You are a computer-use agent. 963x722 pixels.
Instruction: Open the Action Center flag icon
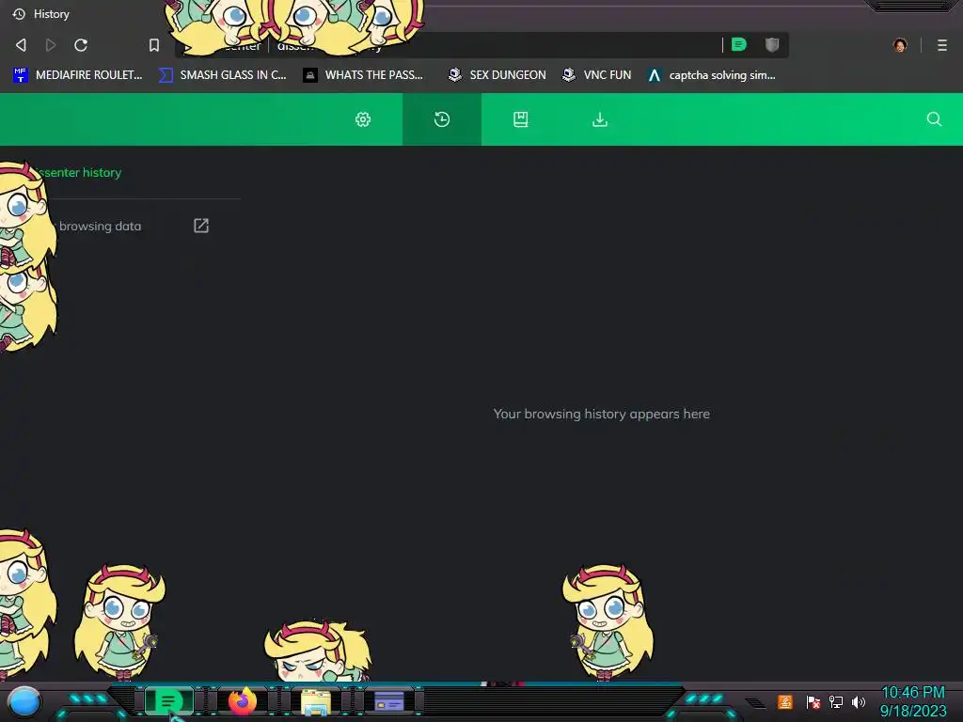[813, 701]
